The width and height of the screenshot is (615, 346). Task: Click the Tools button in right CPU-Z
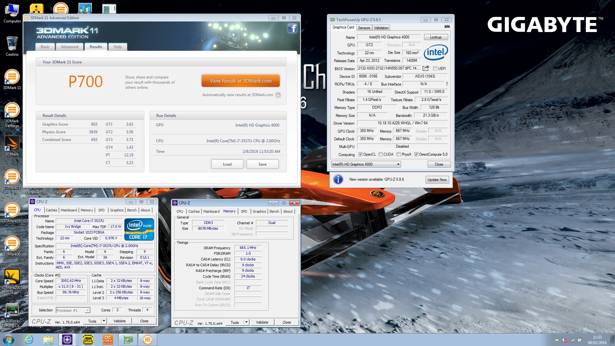click(235, 322)
